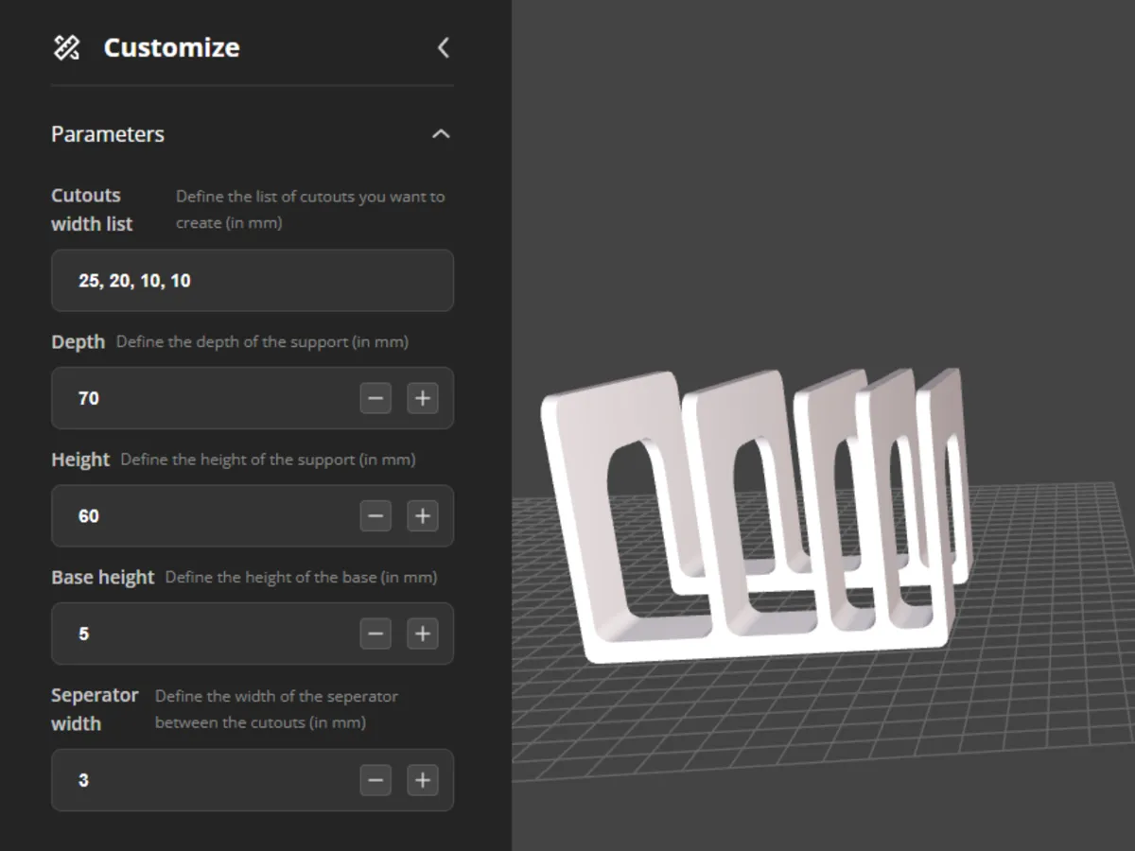This screenshot has width=1135, height=851.
Task: Decrease the Height value with minus
Action: pyautogui.click(x=375, y=516)
